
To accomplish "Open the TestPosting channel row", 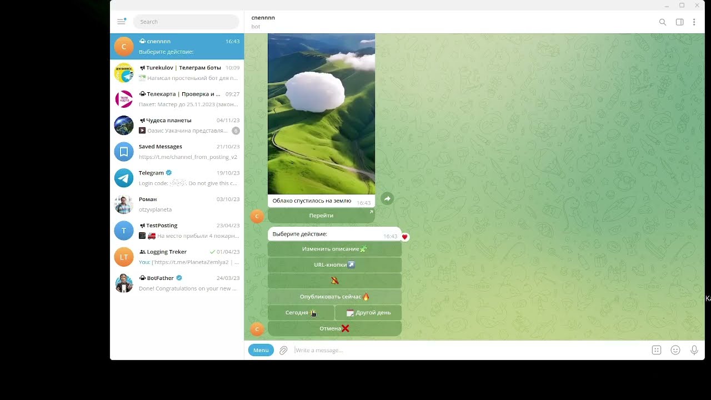I will 177,231.
